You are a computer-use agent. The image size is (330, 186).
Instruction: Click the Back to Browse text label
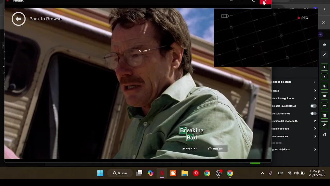coord(45,19)
